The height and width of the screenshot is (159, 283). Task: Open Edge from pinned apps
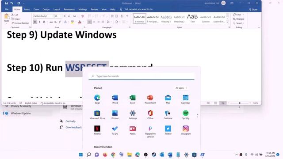[x=97, y=99]
